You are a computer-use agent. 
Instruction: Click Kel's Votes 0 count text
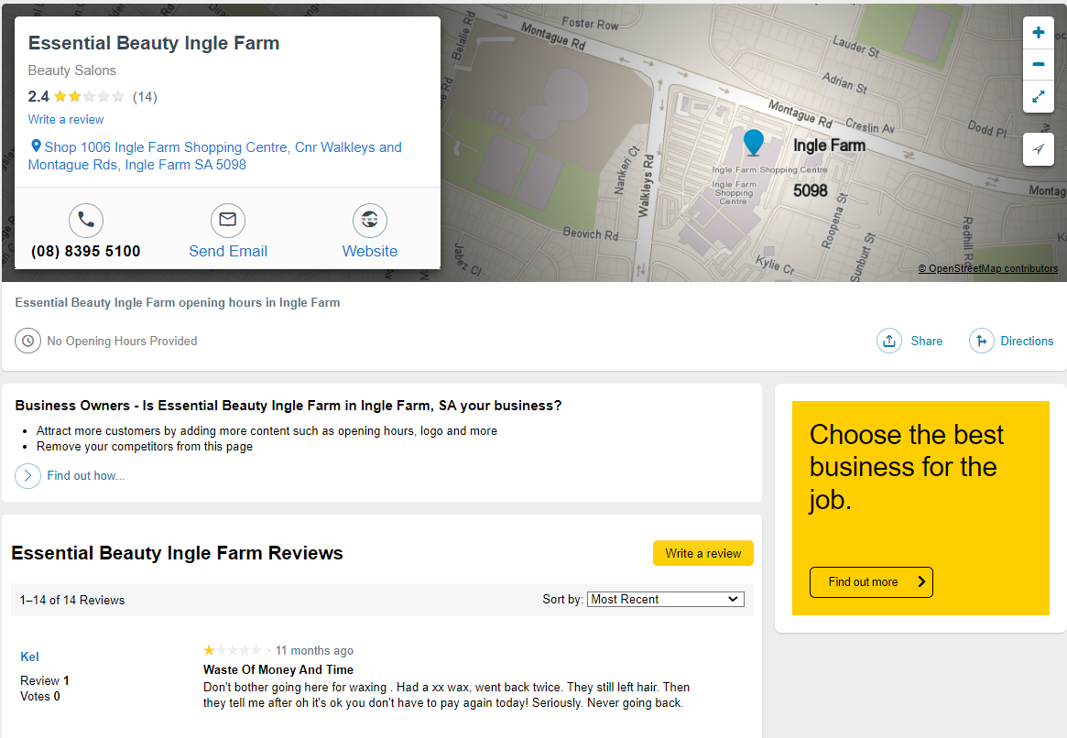tap(40, 697)
